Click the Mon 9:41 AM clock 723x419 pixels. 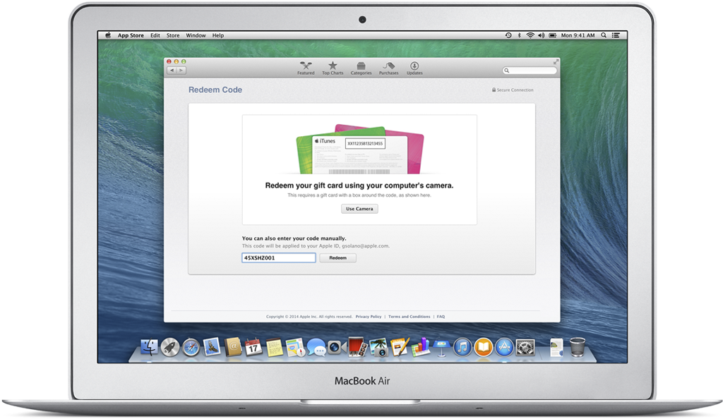pyautogui.click(x=578, y=35)
